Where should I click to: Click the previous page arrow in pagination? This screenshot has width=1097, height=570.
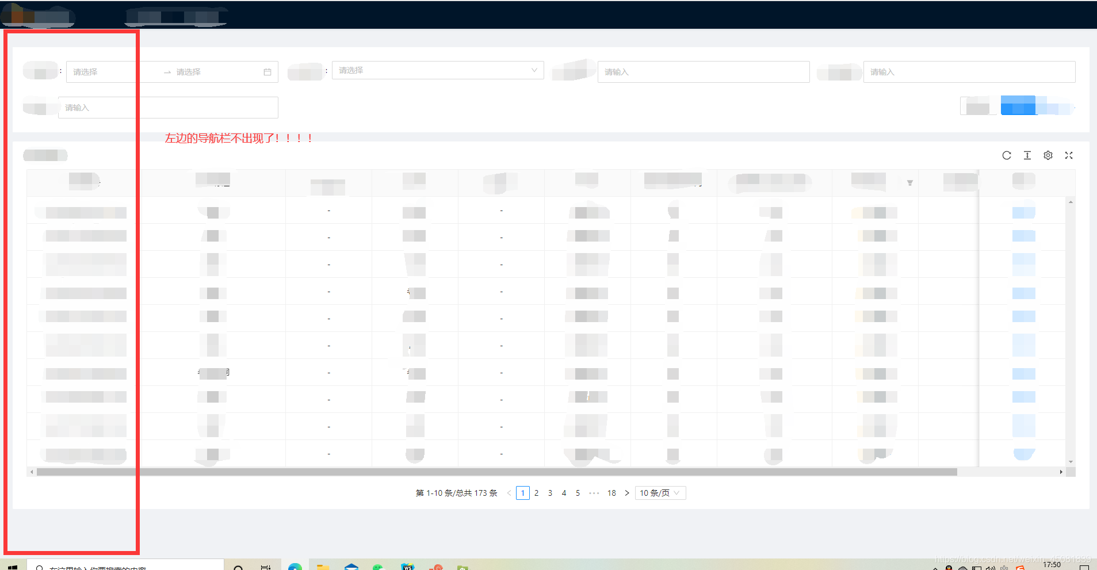click(x=509, y=493)
